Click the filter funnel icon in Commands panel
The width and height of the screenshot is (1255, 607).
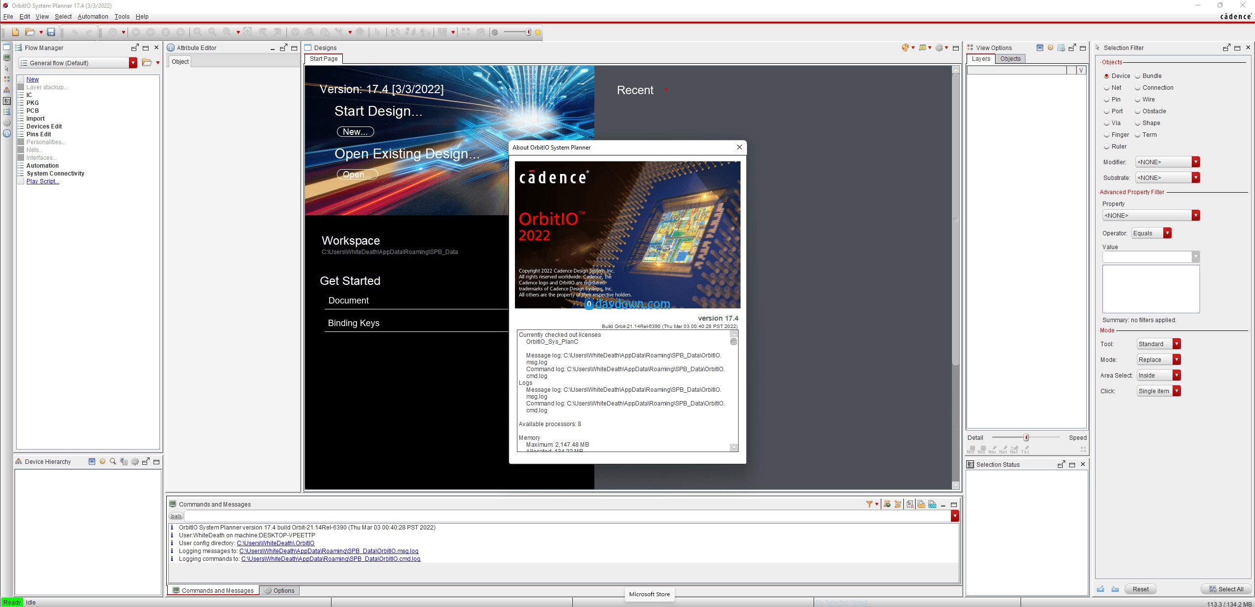pyautogui.click(x=869, y=504)
